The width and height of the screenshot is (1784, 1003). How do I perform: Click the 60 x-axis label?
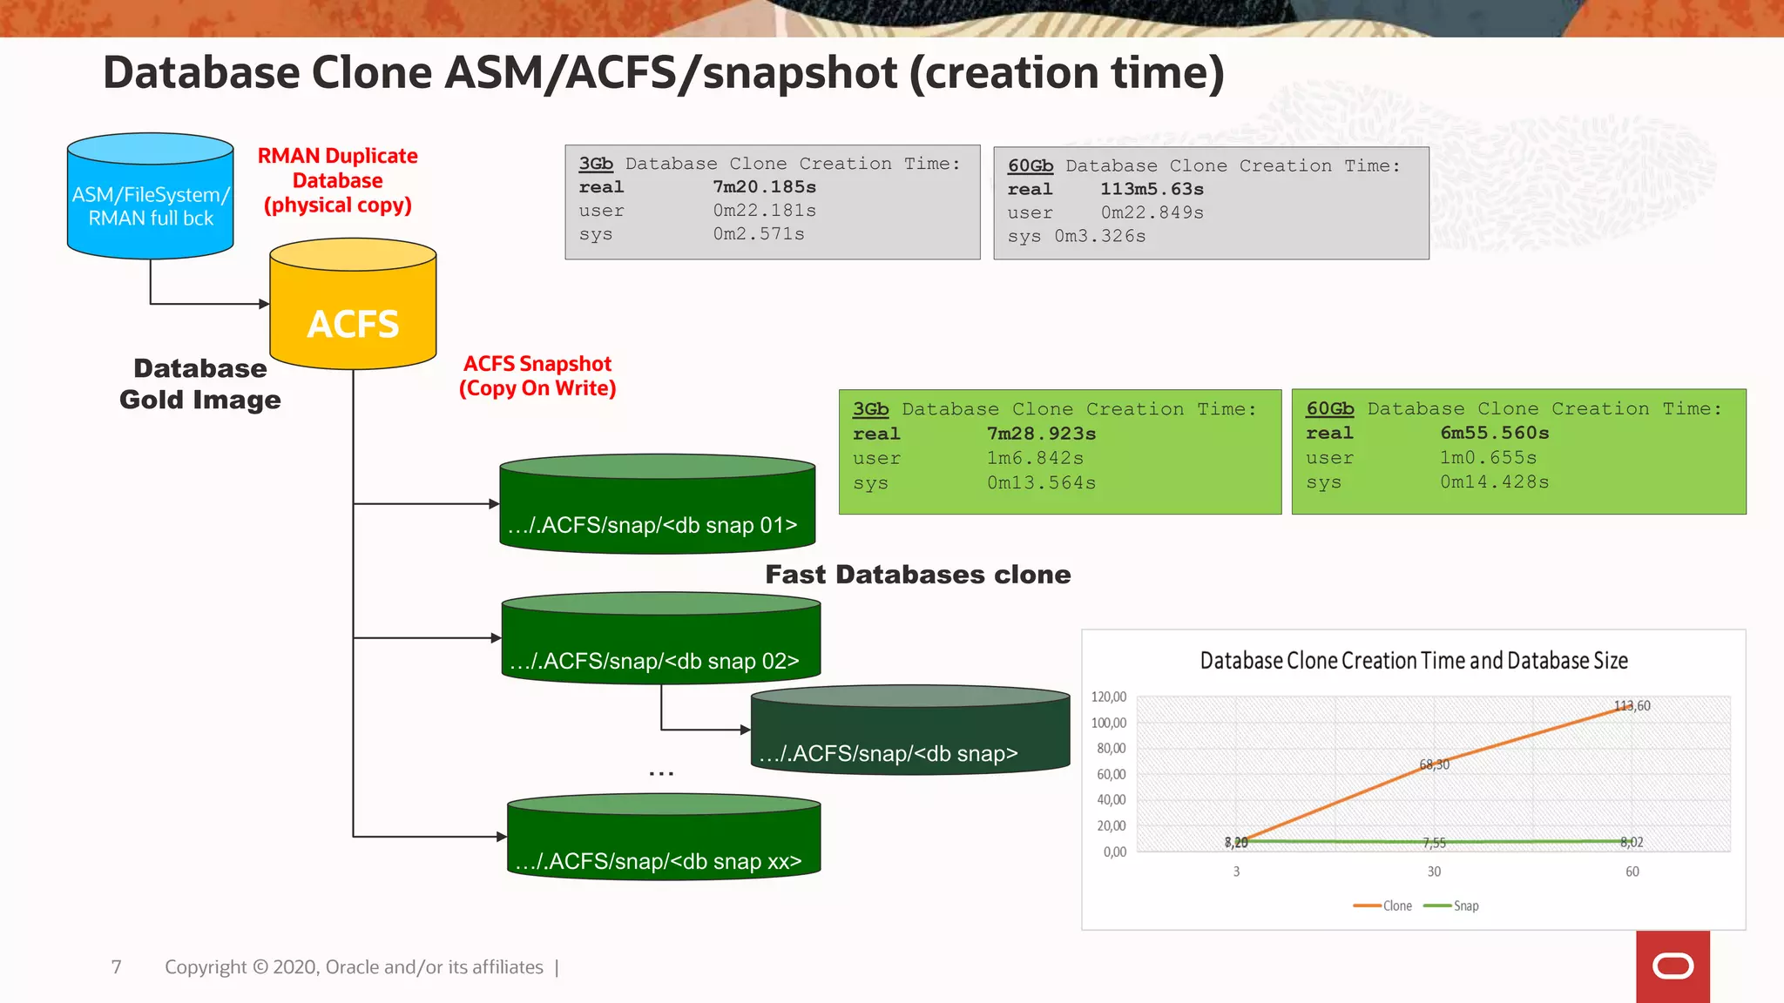(x=1632, y=872)
